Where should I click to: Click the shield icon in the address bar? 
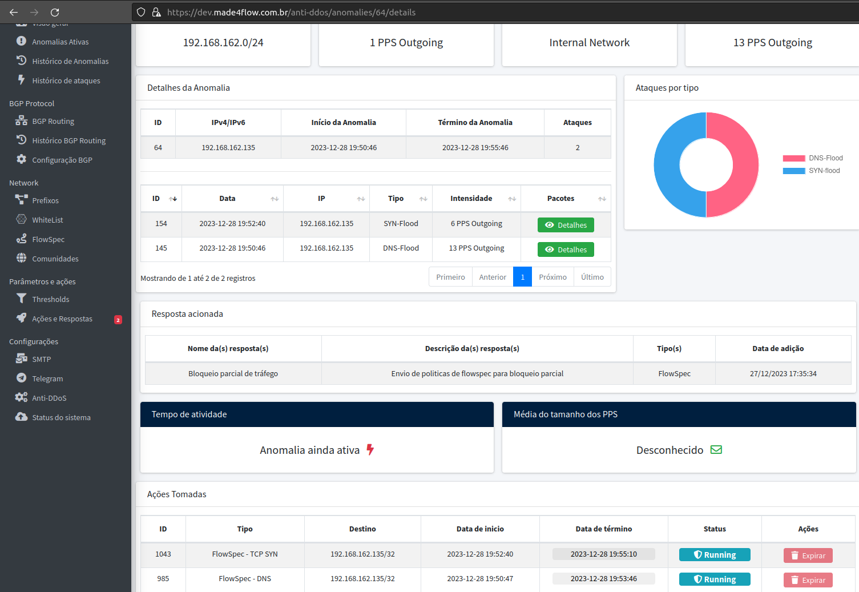pyautogui.click(x=141, y=12)
